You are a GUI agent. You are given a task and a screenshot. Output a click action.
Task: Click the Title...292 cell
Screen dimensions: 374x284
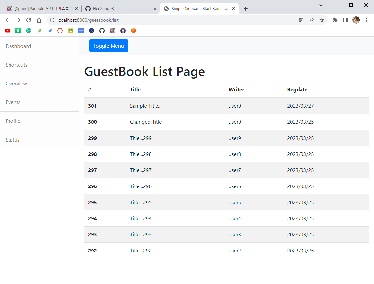(141, 251)
